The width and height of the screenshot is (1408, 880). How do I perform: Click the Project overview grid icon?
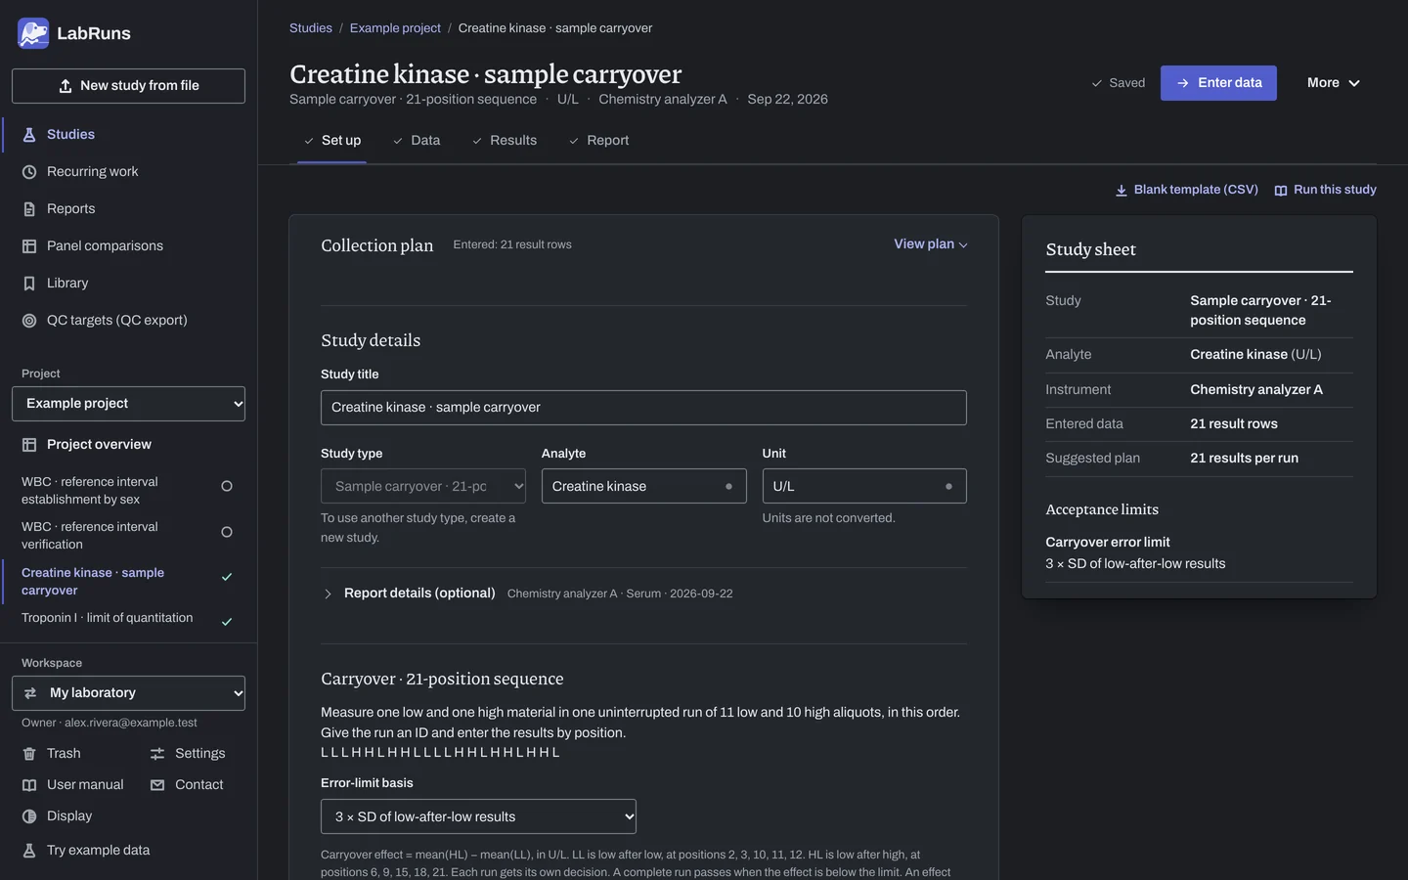coord(29,445)
